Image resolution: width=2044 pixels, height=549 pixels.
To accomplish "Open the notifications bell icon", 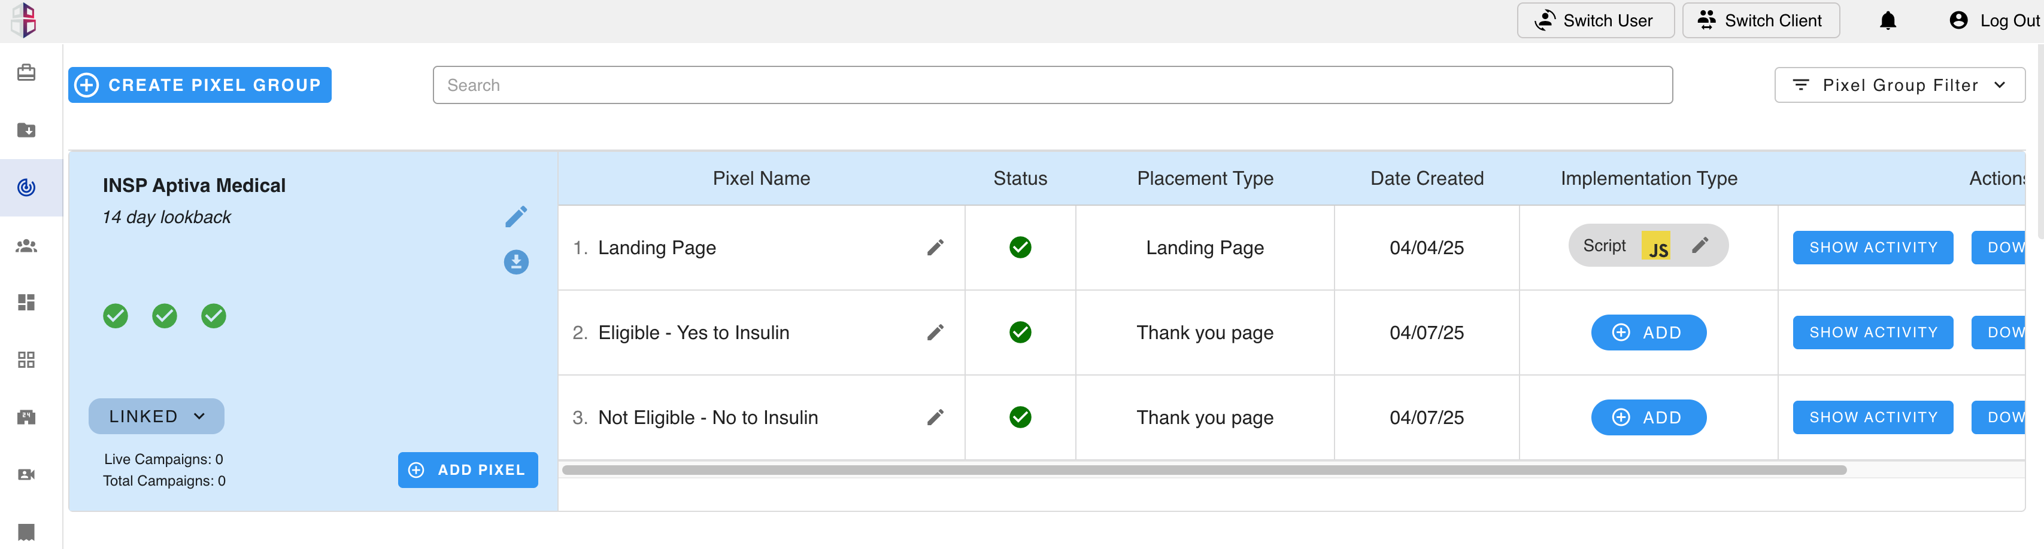I will 1888,20.
